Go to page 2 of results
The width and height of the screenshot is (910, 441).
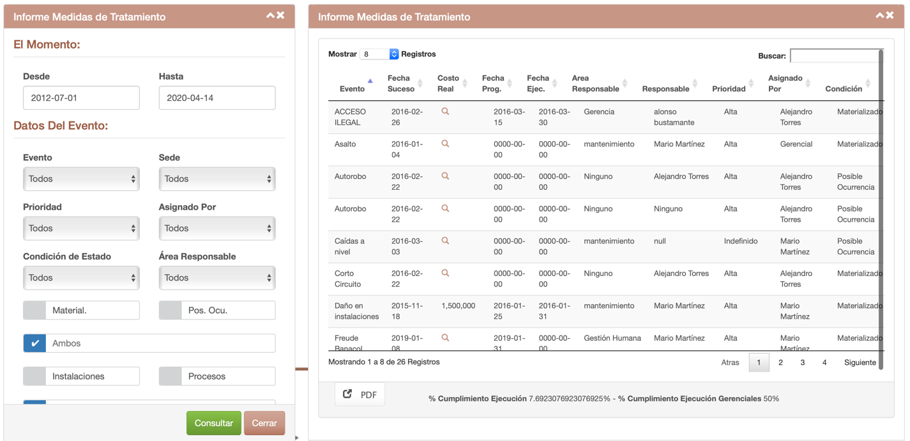click(x=780, y=362)
